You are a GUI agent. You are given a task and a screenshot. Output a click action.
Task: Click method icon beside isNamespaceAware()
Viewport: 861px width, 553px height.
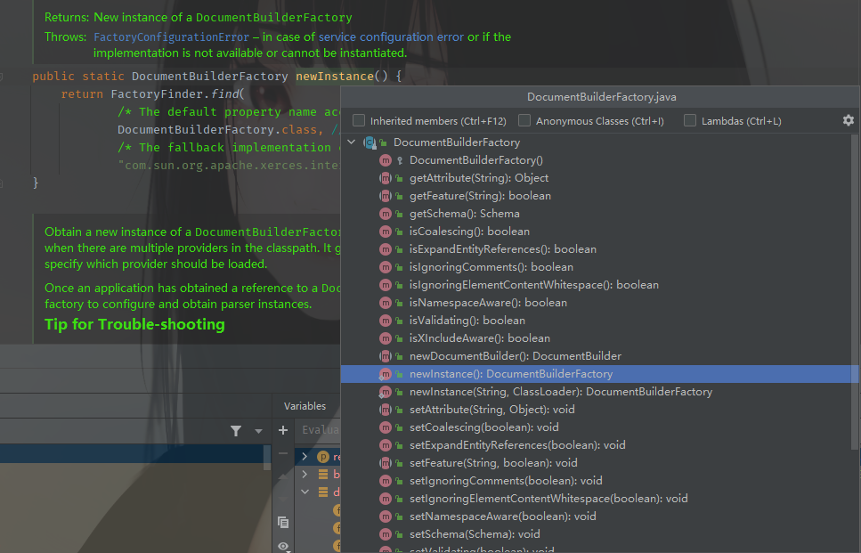point(386,303)
